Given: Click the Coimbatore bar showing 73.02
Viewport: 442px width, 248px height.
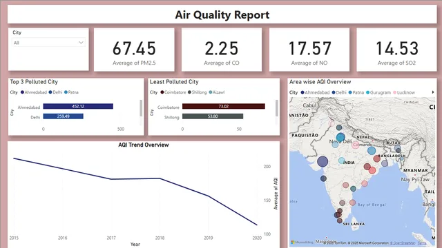Looking at the screenshot, I should pos(224,106).
